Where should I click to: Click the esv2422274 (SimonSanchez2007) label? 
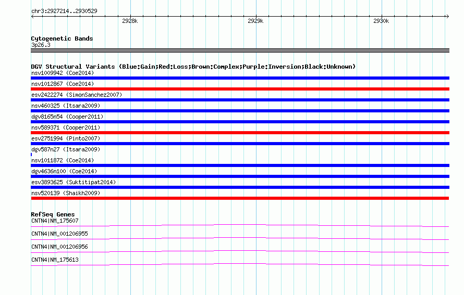click(x=77, y=95)
